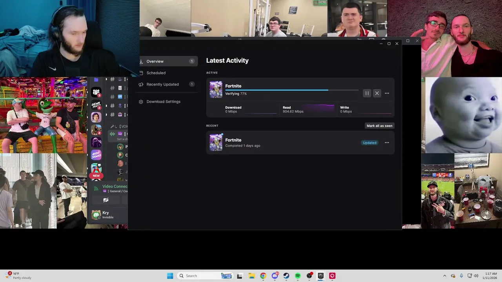Click the active Fortnite game thumbnail
The image size is (502, 282).
coord(216,89)
